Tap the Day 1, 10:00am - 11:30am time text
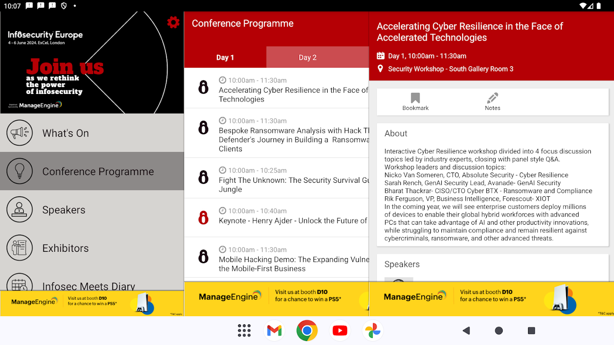This screenshot has width=614, height=345. tap(427, 56)
